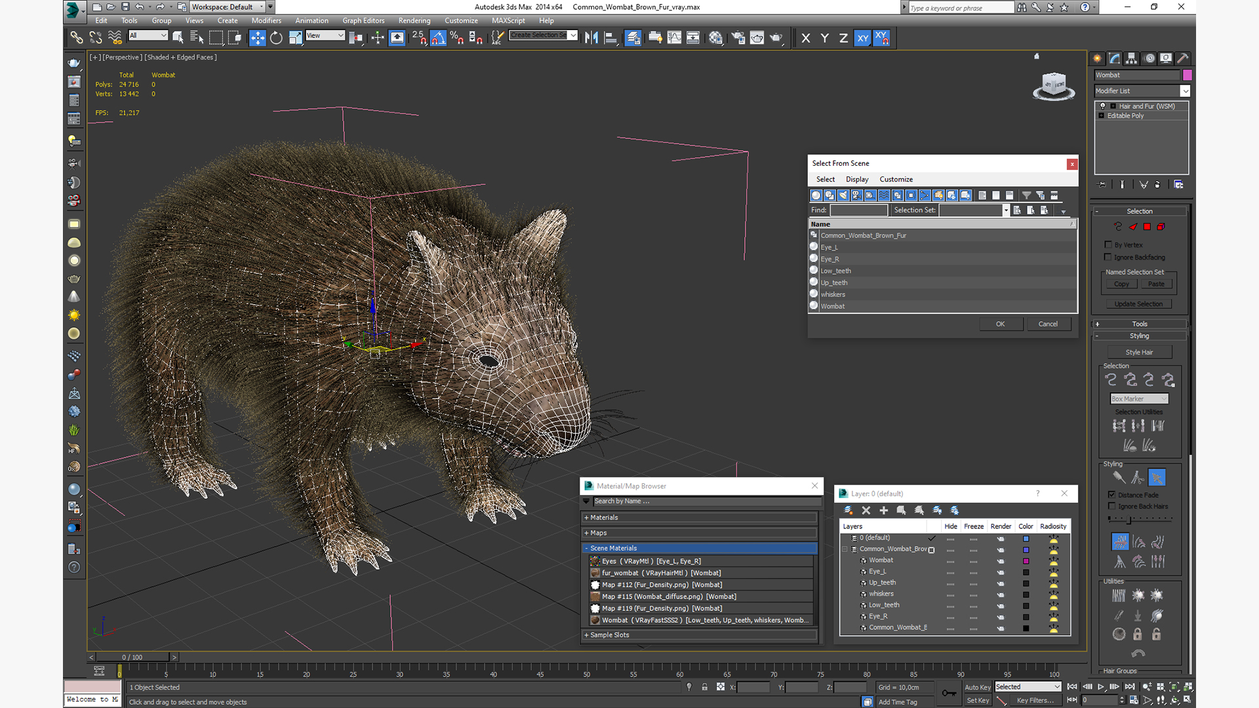
Task: Open the Rendering menu
Action: click(414, 20)
